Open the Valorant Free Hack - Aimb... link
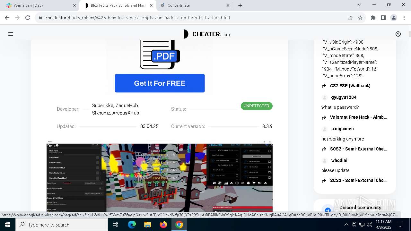411x231 pixels. point(358,117)
